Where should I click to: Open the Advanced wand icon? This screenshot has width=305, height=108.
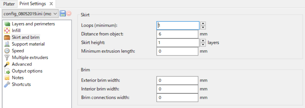(x=7, y=64)
